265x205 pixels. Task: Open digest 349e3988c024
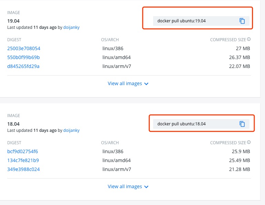coord(23,169)
